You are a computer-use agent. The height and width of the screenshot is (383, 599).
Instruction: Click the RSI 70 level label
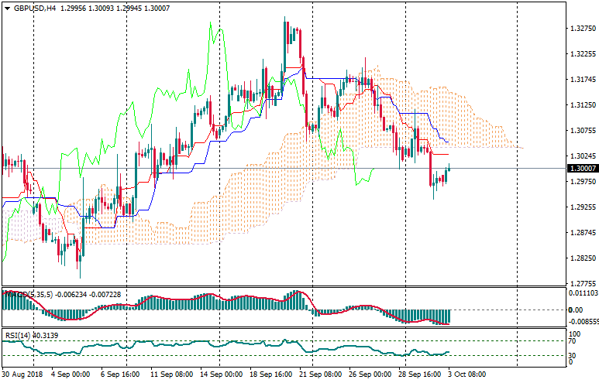[x=573, y=340]
